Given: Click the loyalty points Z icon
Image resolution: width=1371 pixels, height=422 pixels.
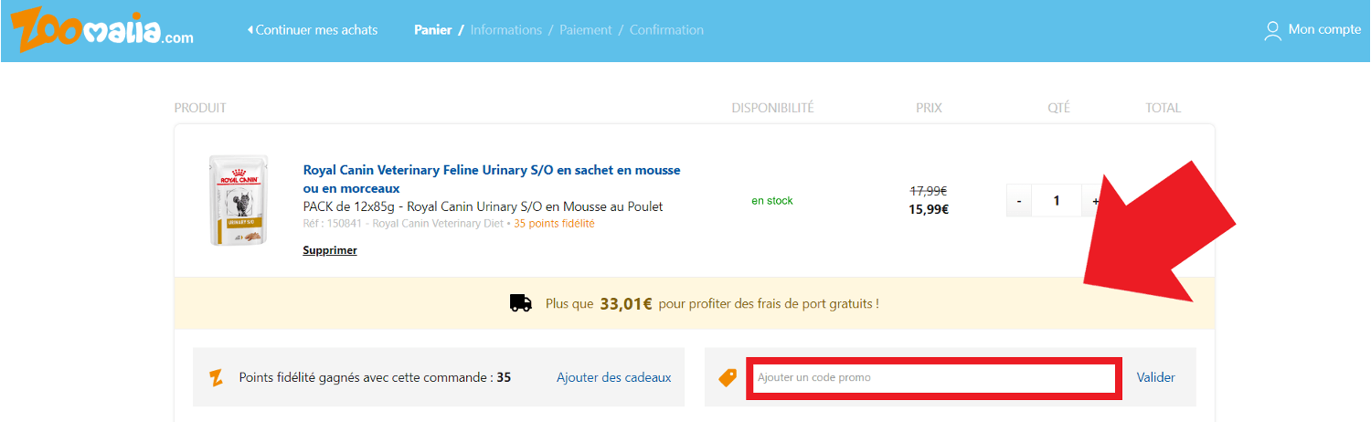Looking at the screenshot, I should pos(217,377).
